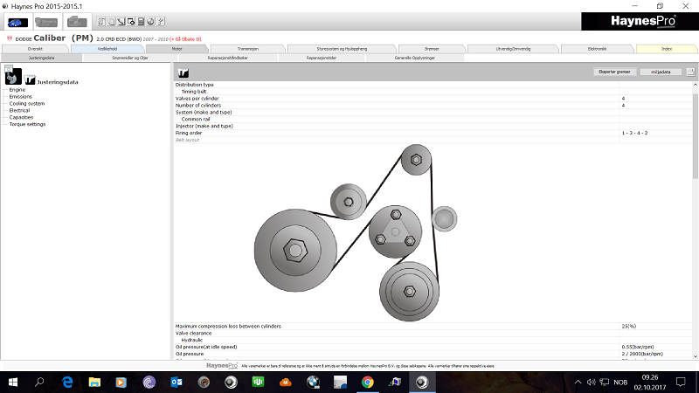This screenshot has width=699, height=393.
Task: Click the Firing order row
Action: pos(433,133)
